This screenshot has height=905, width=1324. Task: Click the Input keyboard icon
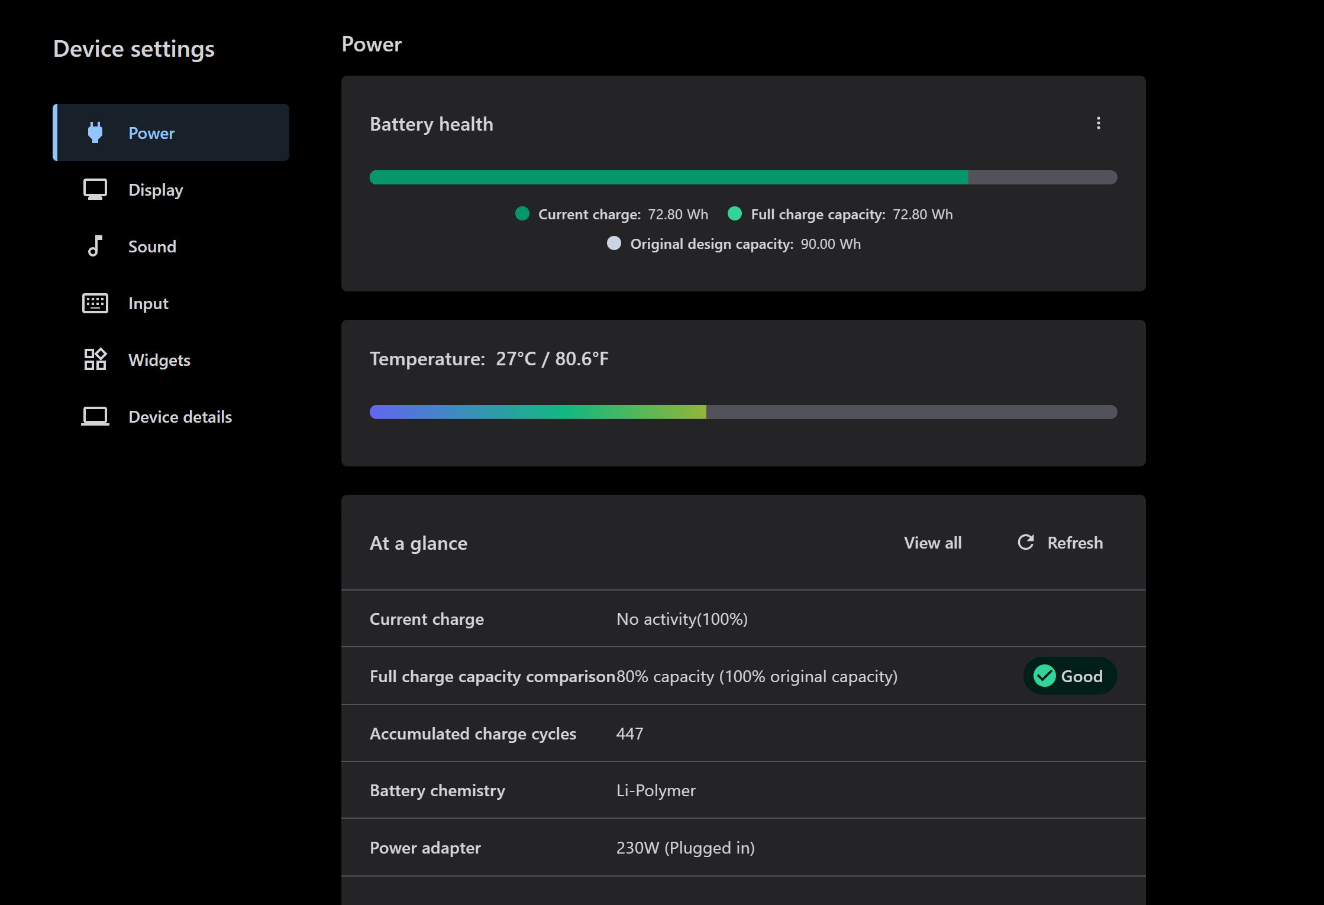click(95, 303)
